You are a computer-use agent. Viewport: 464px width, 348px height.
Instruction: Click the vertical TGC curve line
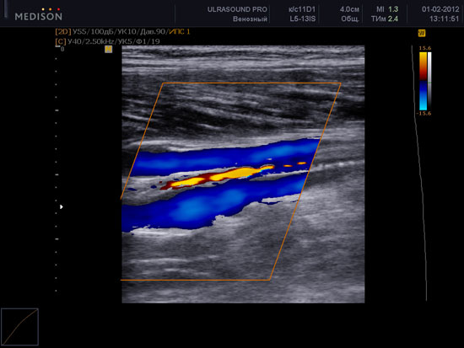coord(419,173)
